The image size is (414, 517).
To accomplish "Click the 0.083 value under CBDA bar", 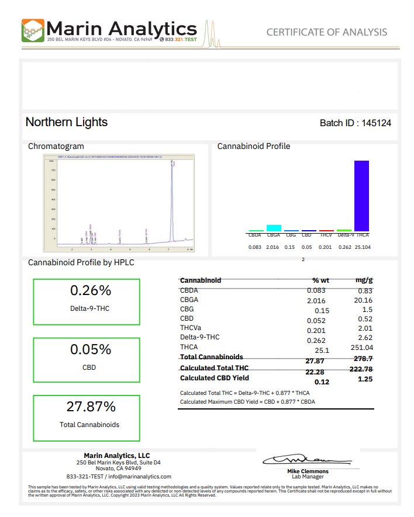I will [254, 247].
